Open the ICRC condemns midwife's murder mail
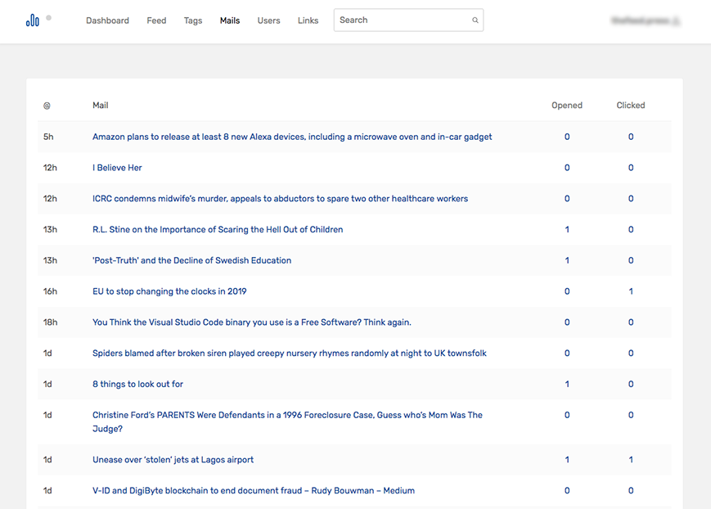711x509 pixels. coord(281,199)
